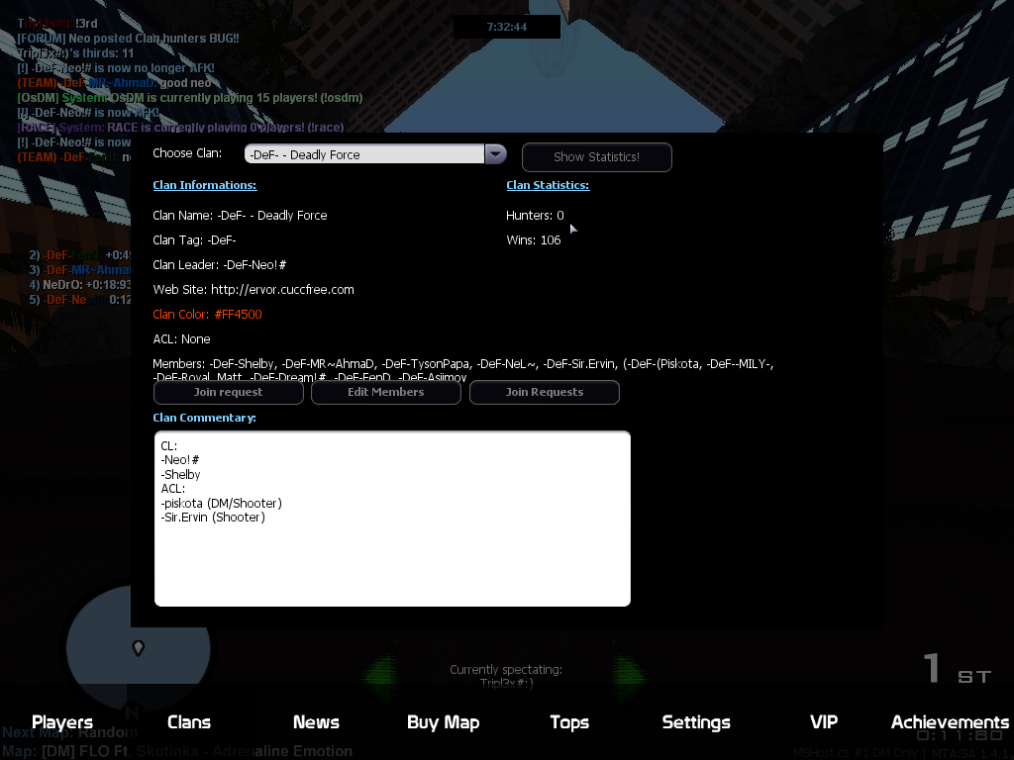Open the Achievements tab

[950, 721]
